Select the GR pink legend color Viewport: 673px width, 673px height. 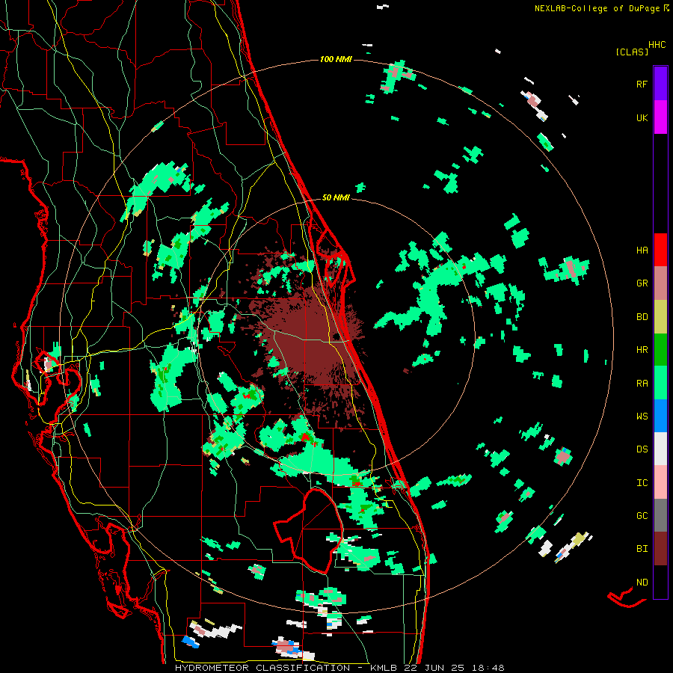660,283
